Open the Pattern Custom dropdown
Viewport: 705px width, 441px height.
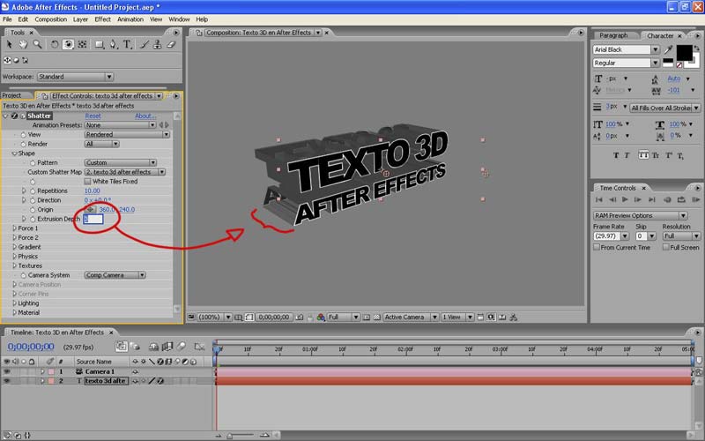coord(121,162)
